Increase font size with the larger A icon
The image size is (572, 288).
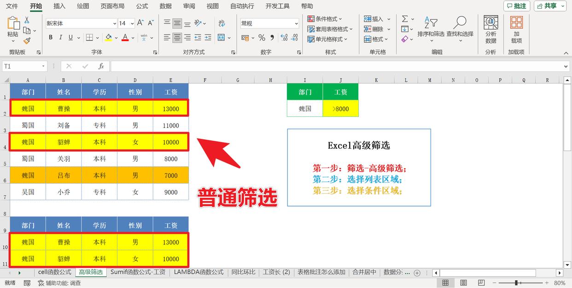tap(140, 23)
